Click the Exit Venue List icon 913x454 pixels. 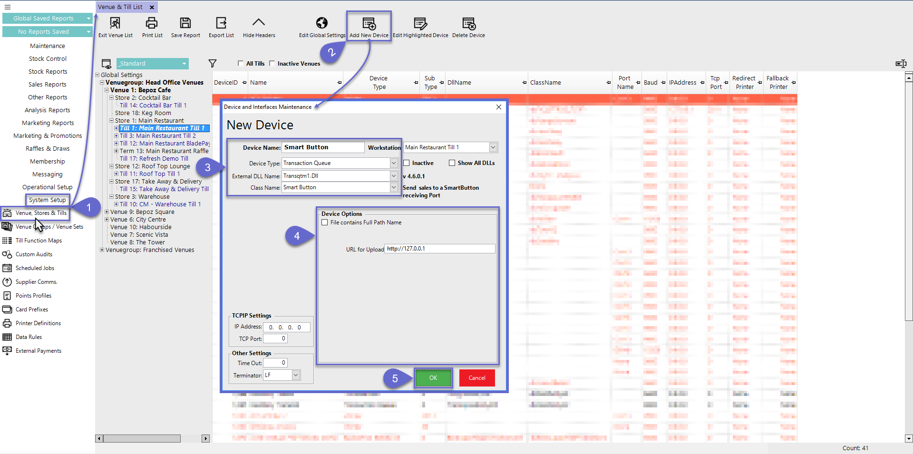pyautogui.click(x=115, y=23)
